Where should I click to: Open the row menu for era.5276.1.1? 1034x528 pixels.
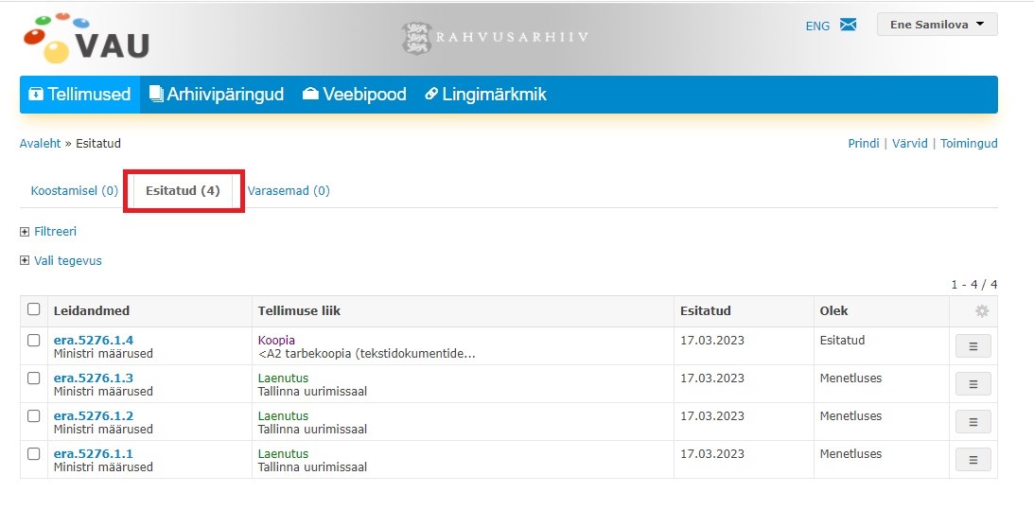coord(973,460)
